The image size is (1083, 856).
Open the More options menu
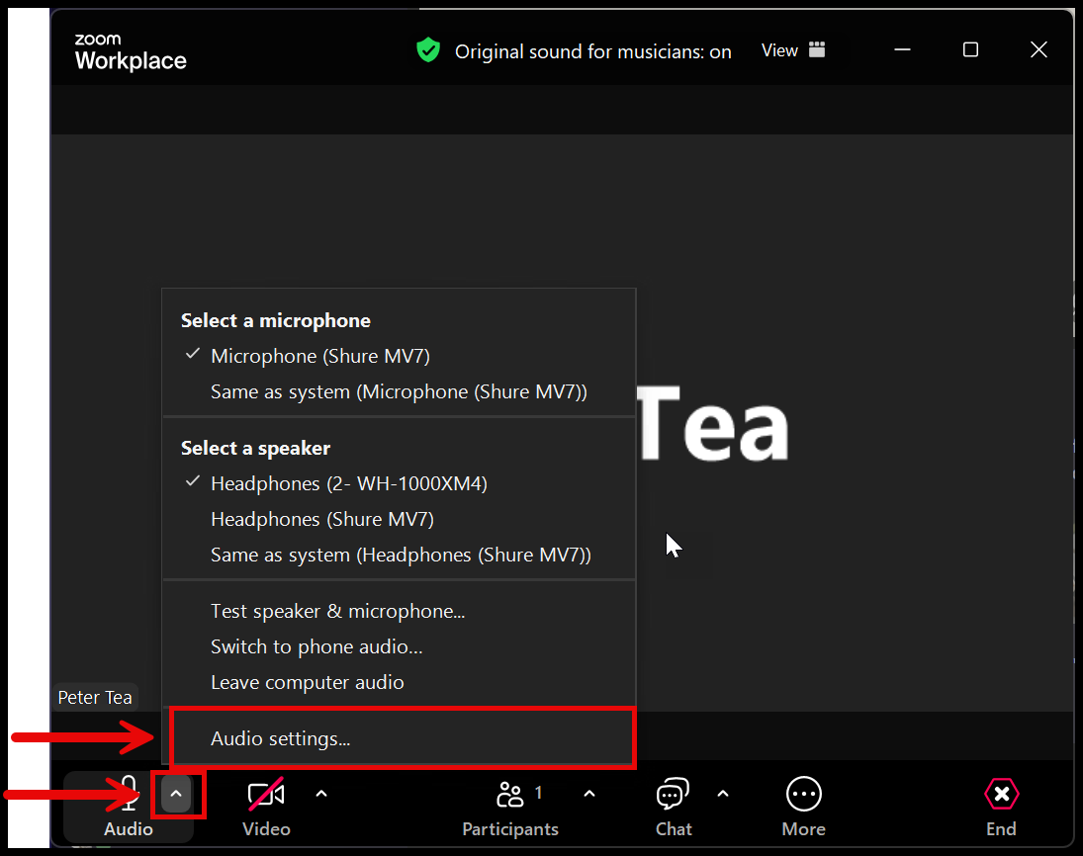(x=803, y=794)
